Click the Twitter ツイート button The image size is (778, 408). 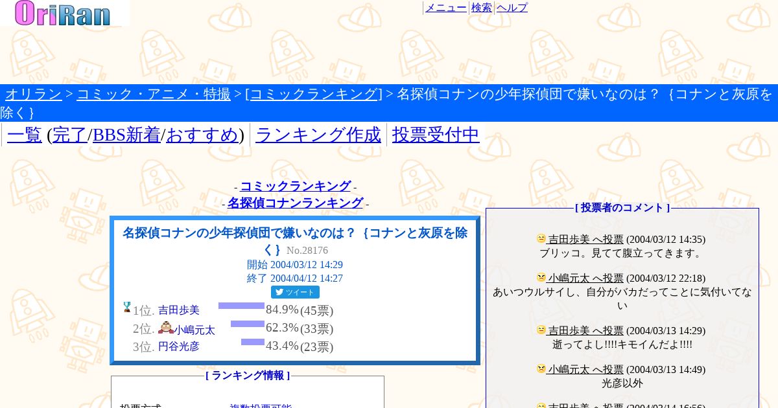(295, 292)
